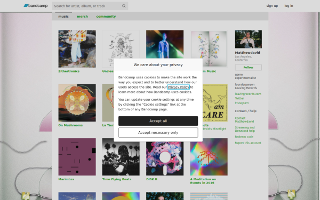The height and width of the screenshot is (200, 320).
Task: Open the leavingrecords.com link
Action: 248,94
